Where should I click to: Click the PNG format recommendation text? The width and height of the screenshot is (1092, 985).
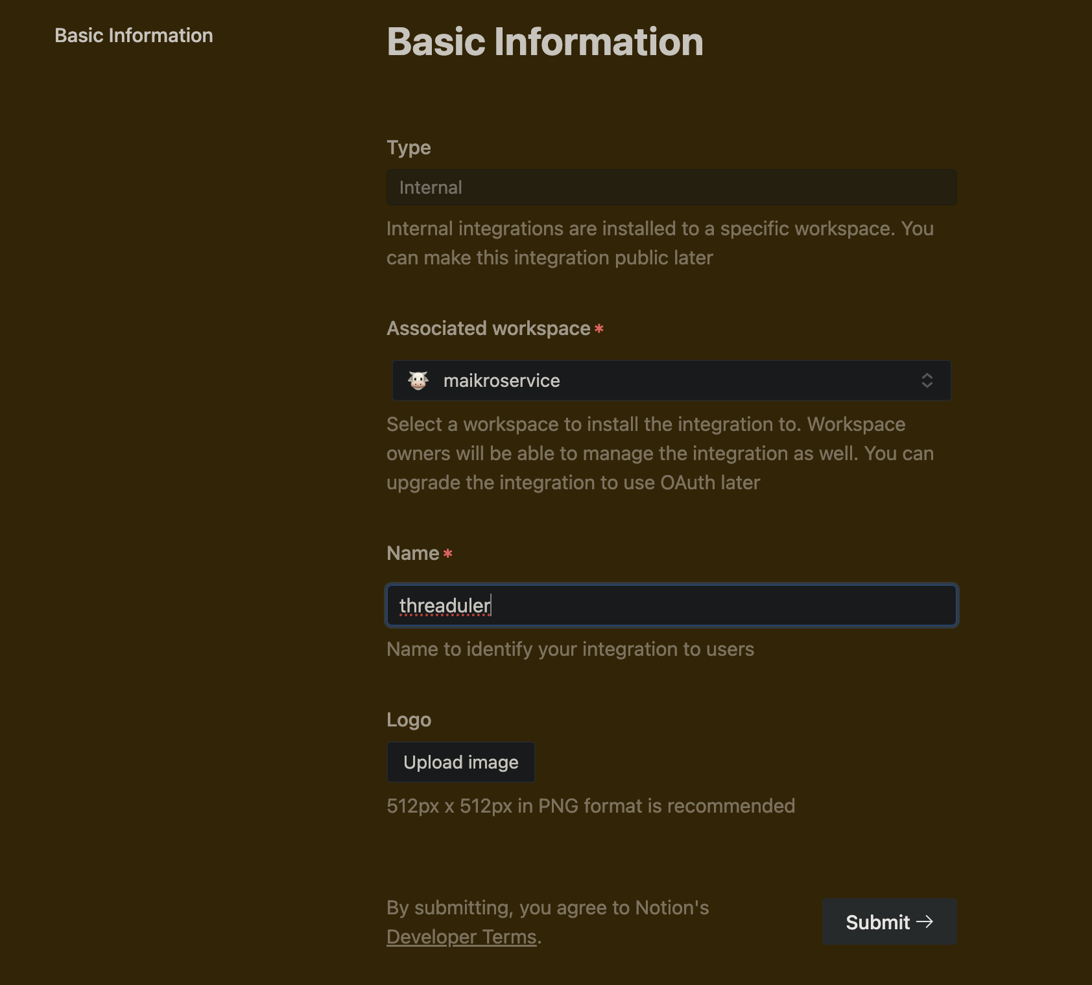click(591, 806)
